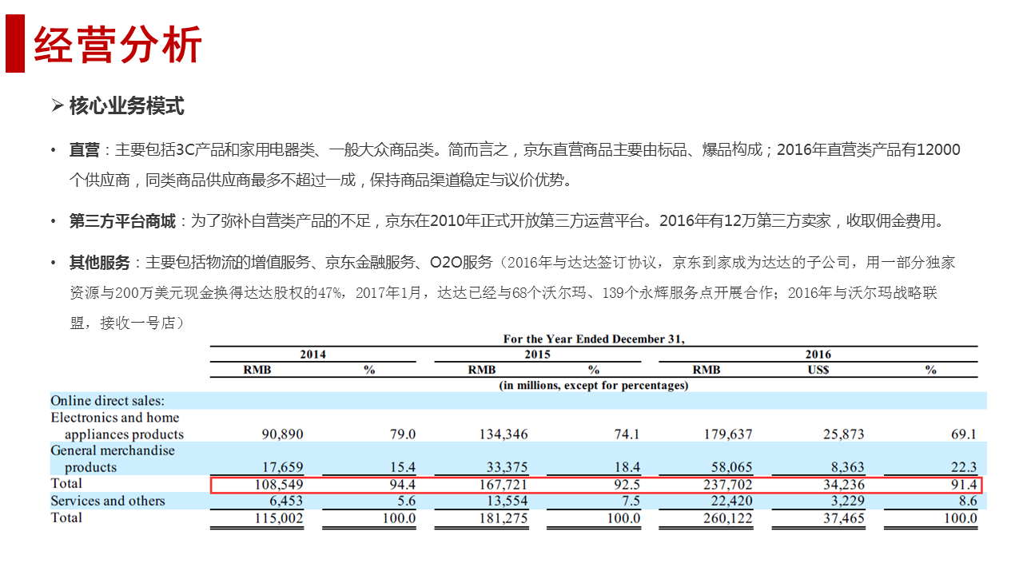Click the row label "General merchandise products"
Screen dimensions: 1023x575
coord(113,458)
